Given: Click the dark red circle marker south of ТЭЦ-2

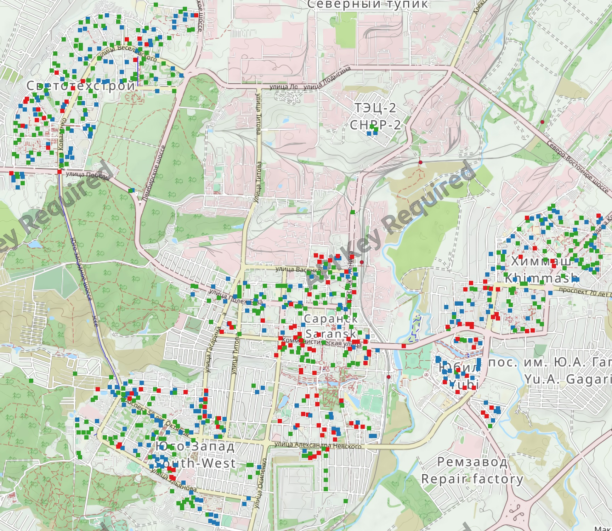Looking at the screenshot, I should pos(420,162).
